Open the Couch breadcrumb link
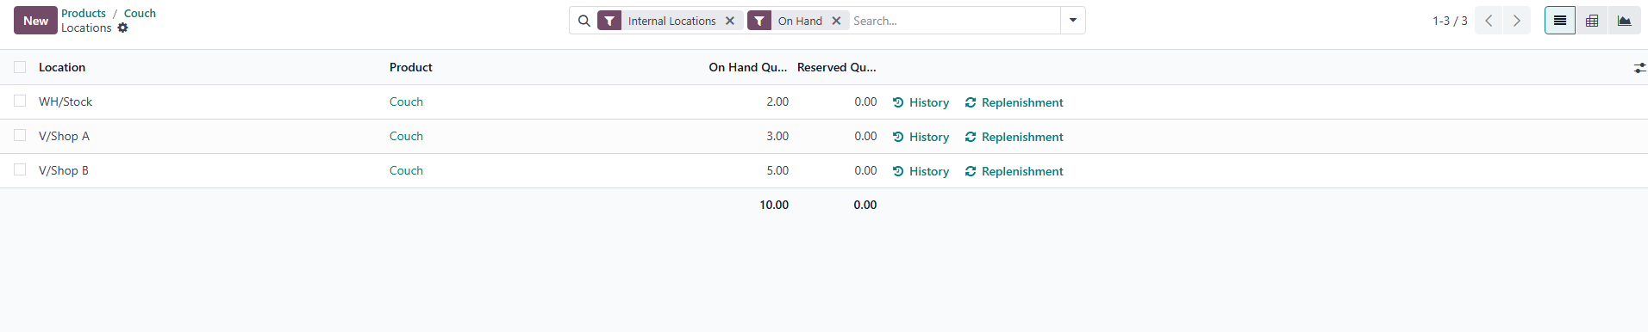Screen dimensions: 1648x332 pos(140,13)
